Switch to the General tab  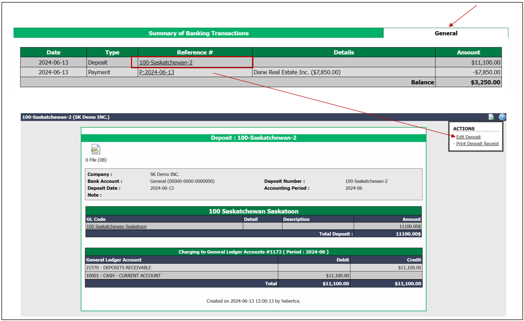coord(446,33)
